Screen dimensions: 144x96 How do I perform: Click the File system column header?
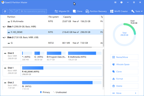54,17
